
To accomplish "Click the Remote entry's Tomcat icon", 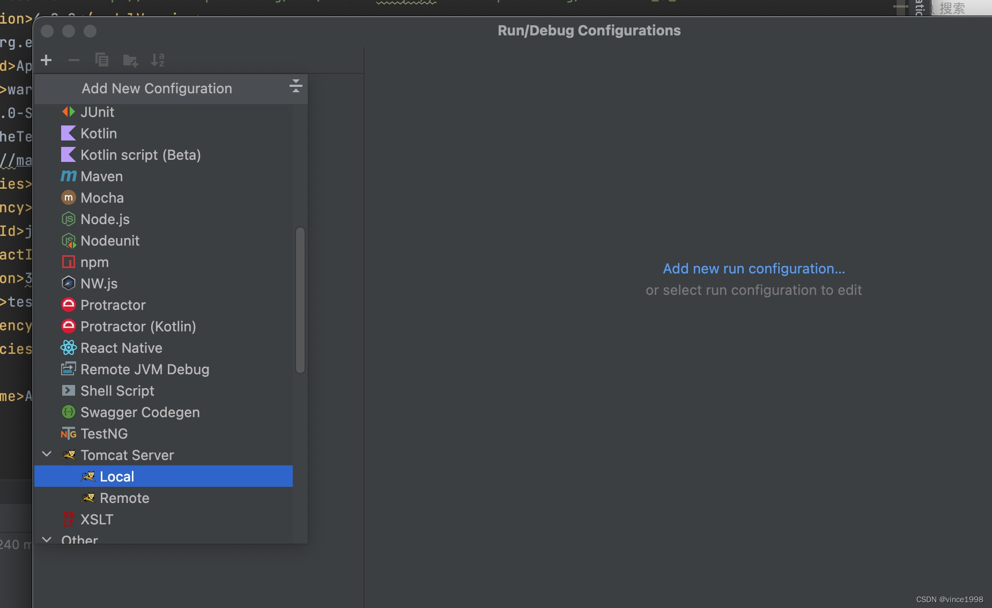I will pos(88,498).
